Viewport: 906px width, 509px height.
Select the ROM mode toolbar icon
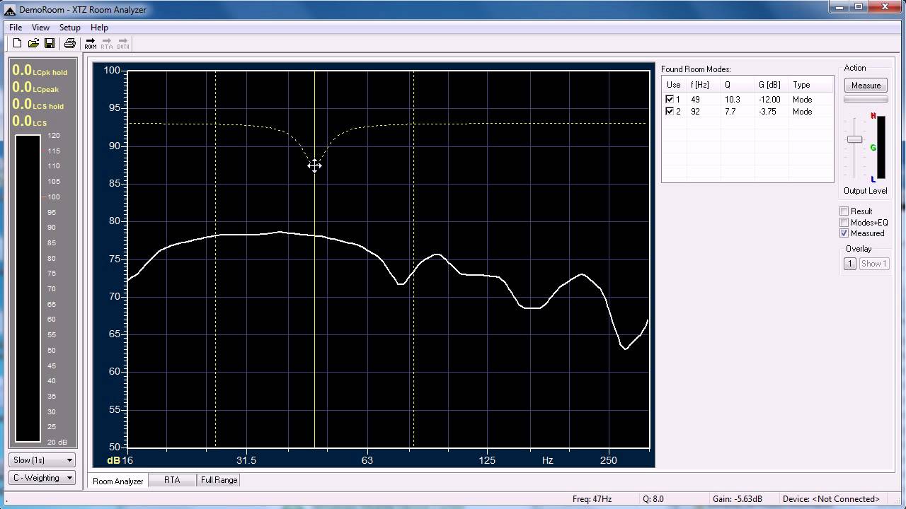[x=91, y=43]
